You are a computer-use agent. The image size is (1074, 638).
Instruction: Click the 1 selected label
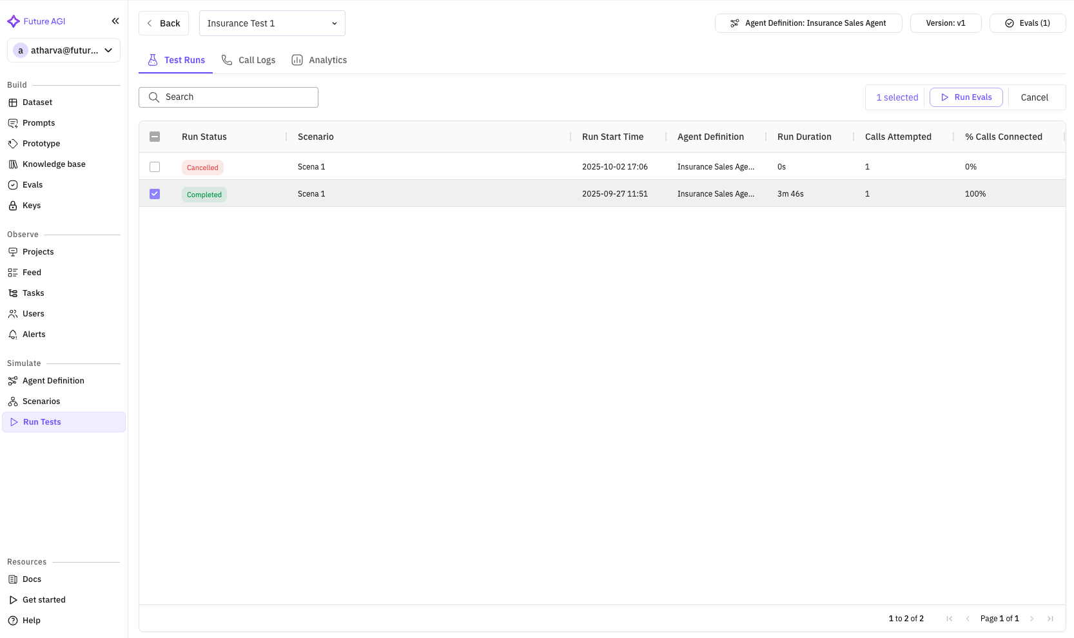tap(897, 97)
